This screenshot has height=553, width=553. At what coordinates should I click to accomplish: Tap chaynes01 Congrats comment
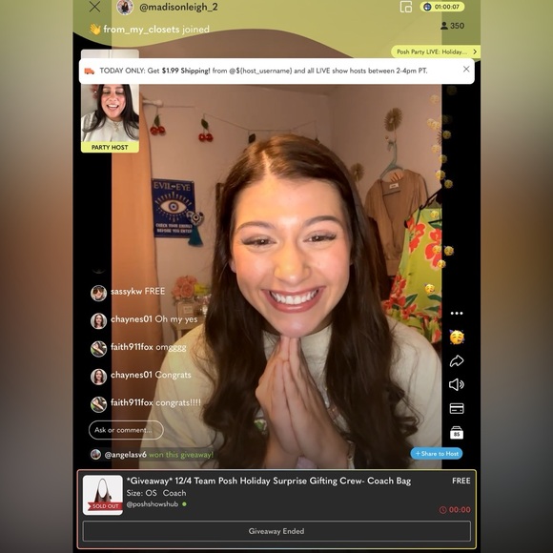[151, 375]
